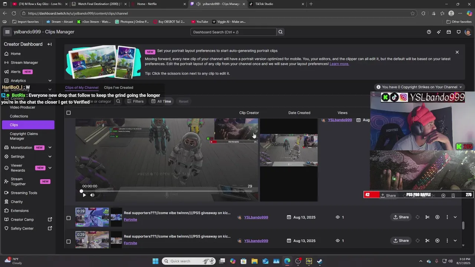Image resolution: width=475 pixels, height=267 pixels.
Task: Click the Learn more link in the banner
Action: [339, 64]
